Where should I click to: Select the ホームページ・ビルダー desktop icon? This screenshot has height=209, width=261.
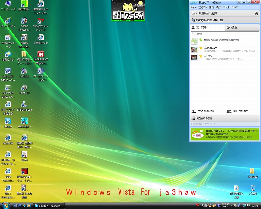[40, 74]
